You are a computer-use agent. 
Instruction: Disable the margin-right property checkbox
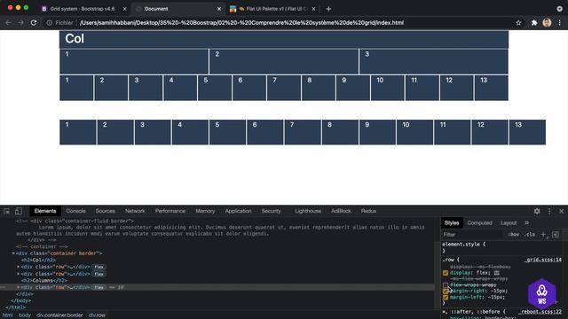[446, 292]
